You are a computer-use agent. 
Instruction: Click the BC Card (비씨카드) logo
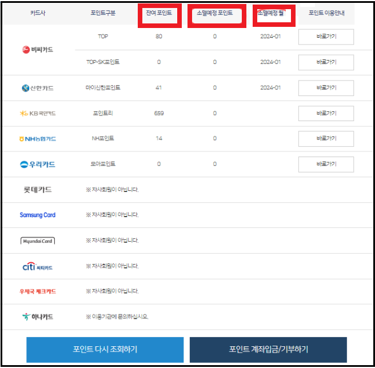(38, 50)
